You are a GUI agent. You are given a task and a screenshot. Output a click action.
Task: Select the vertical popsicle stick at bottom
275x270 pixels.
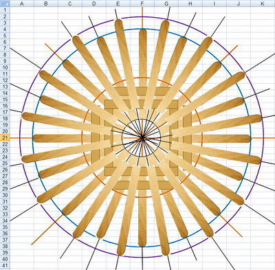(x=142, y=218)
